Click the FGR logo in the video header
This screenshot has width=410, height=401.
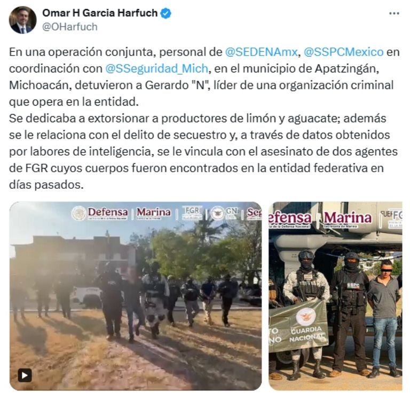point(192,213)
